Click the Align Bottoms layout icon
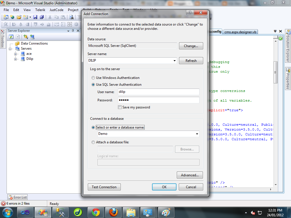Viewport: 291px width, 218px height. pos(49,24)
